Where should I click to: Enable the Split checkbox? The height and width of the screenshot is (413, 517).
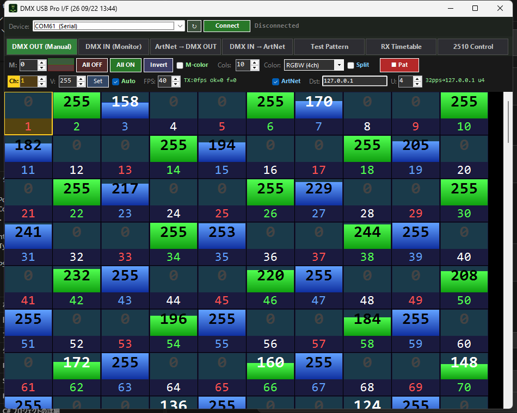[x=351, y=65]
